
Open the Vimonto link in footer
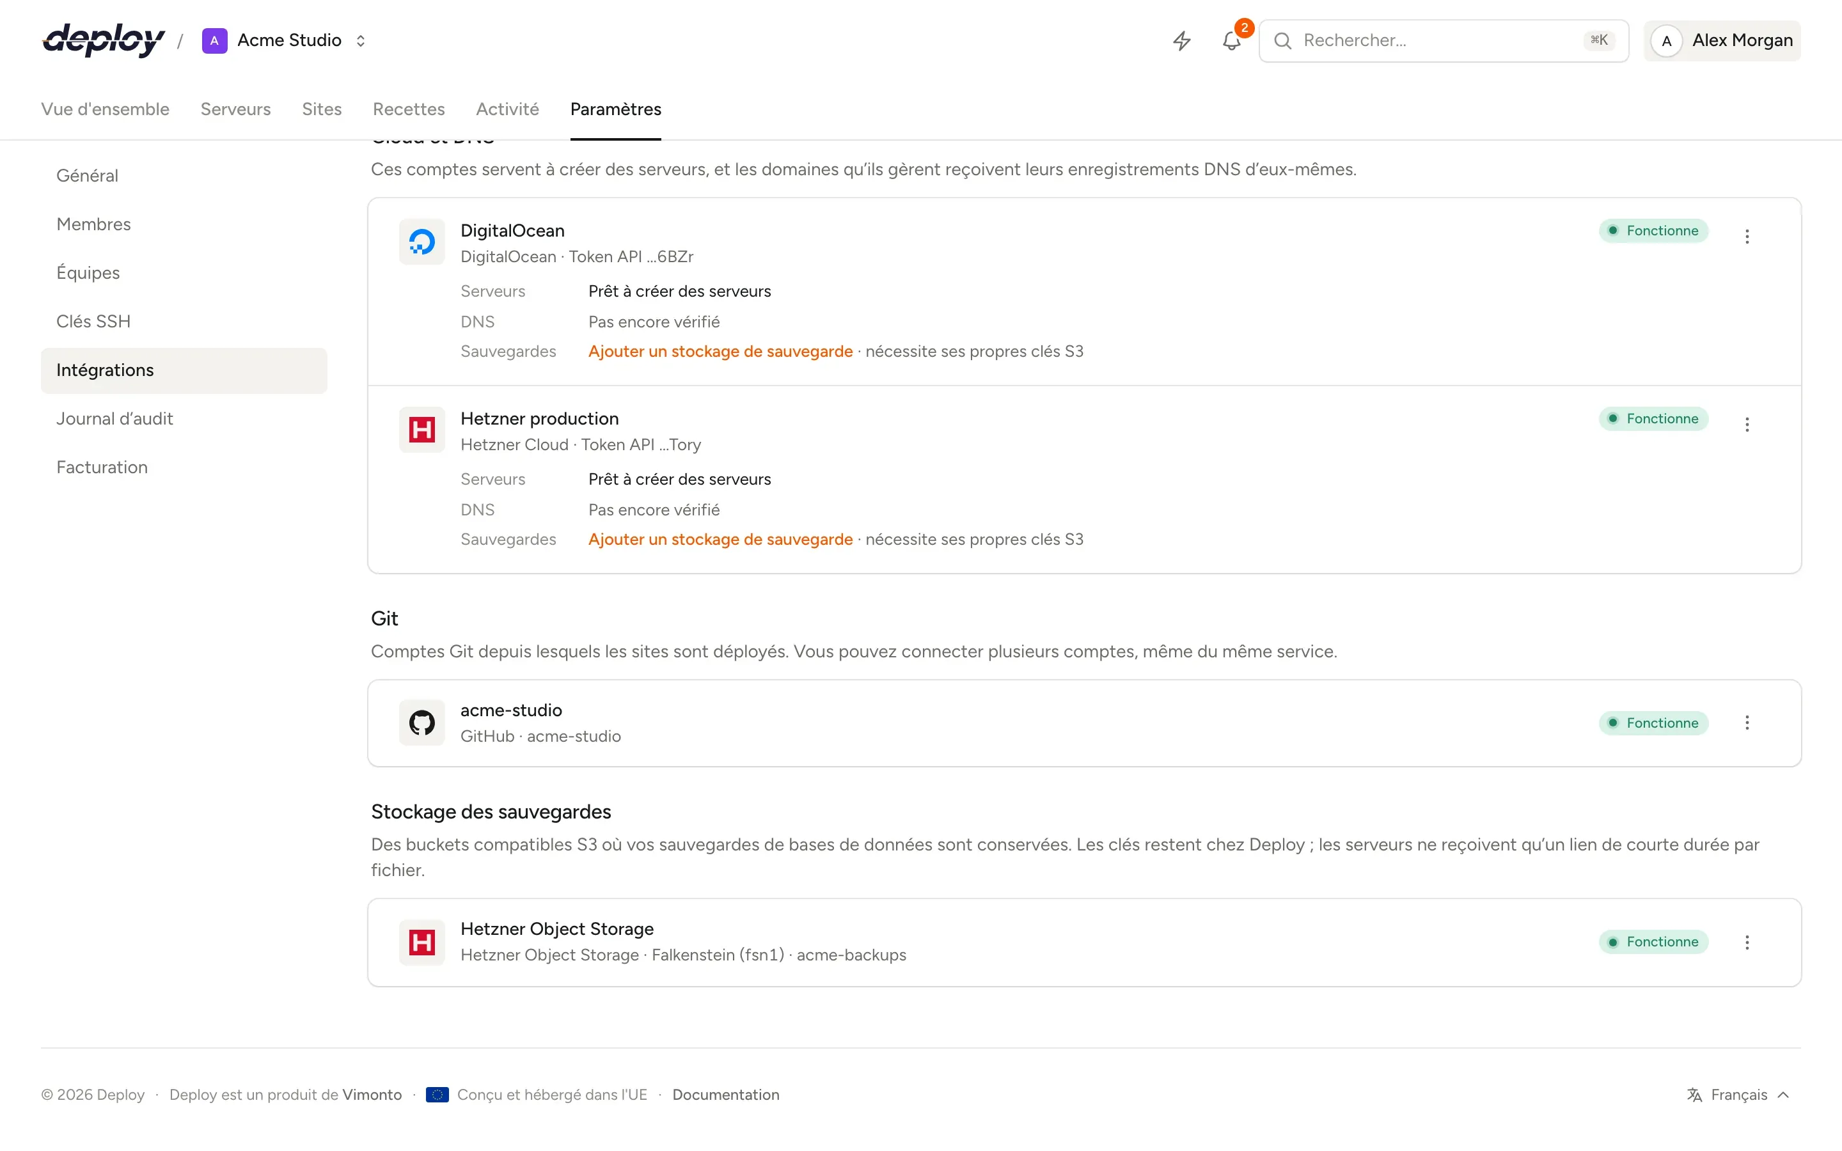pos(372,1095)
